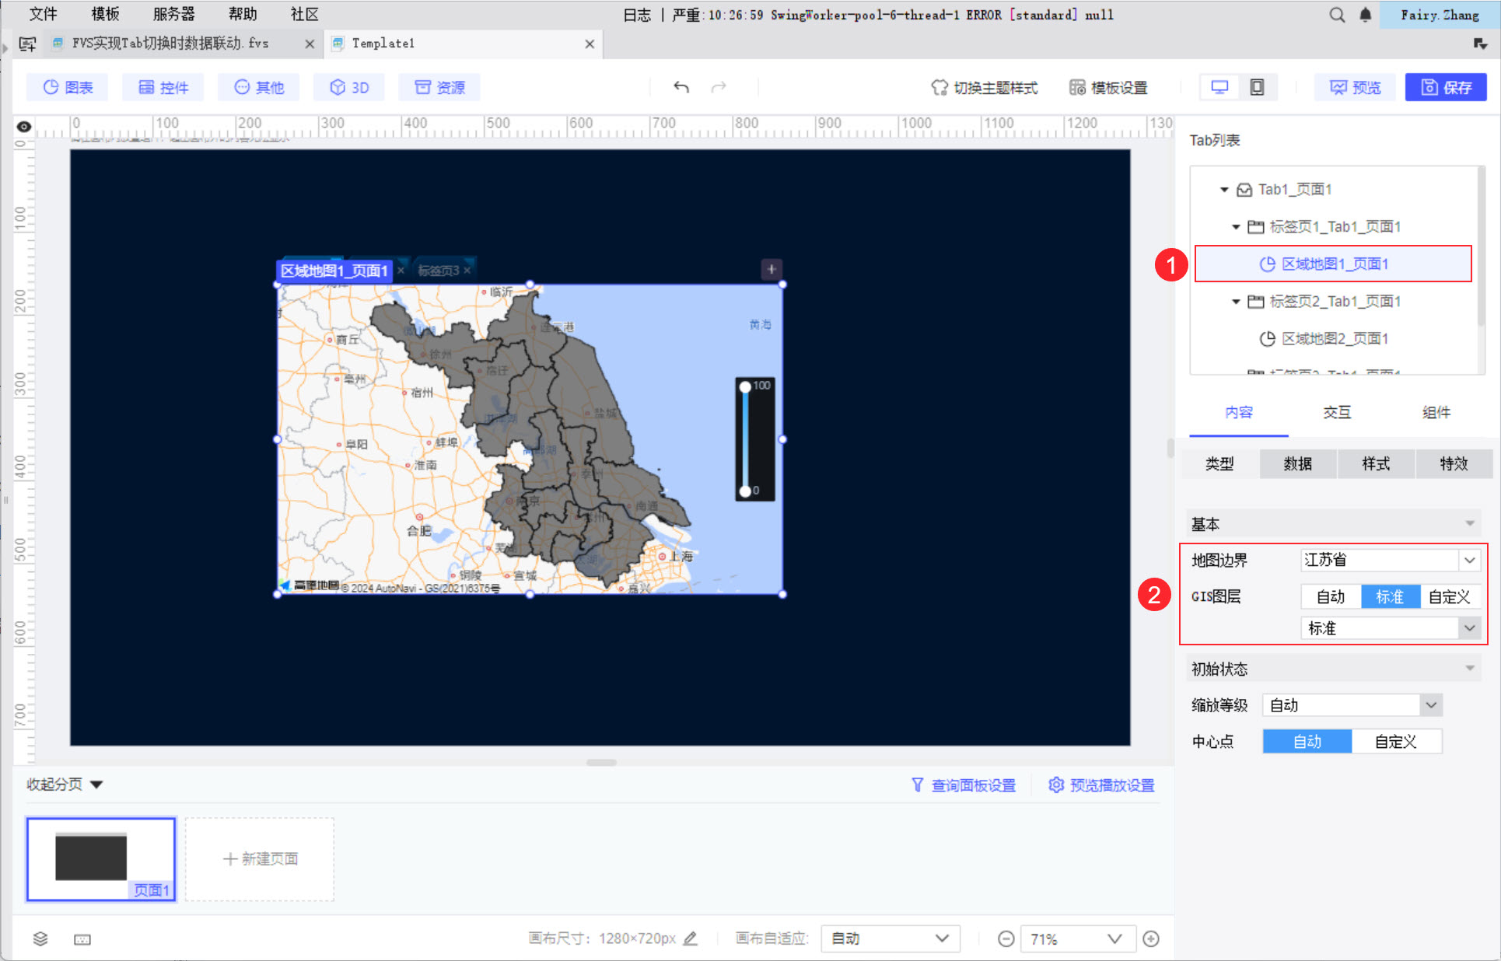1501x961 pixels.
Task: Click zoom in plus icon
Action: click(x=1151, y=938)
